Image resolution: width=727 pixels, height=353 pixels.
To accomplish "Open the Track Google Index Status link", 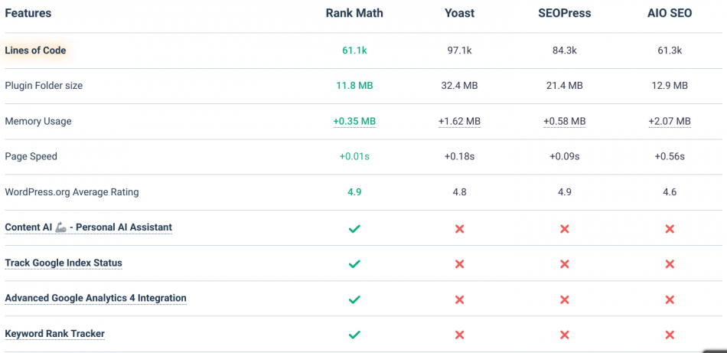I will (64, 263).
